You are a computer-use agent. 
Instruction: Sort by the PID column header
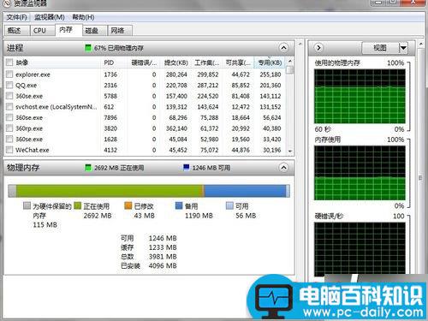click(114, 62)
